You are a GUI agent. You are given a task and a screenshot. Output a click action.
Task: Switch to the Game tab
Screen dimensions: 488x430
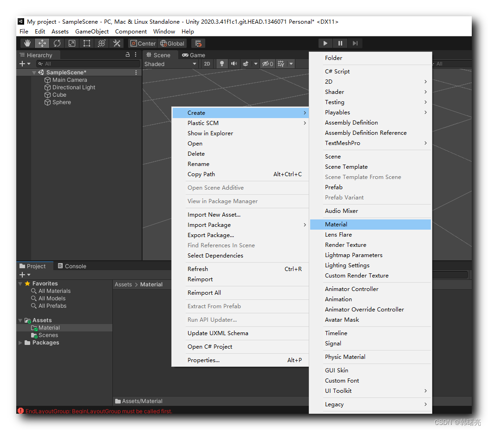click(194, 55)
